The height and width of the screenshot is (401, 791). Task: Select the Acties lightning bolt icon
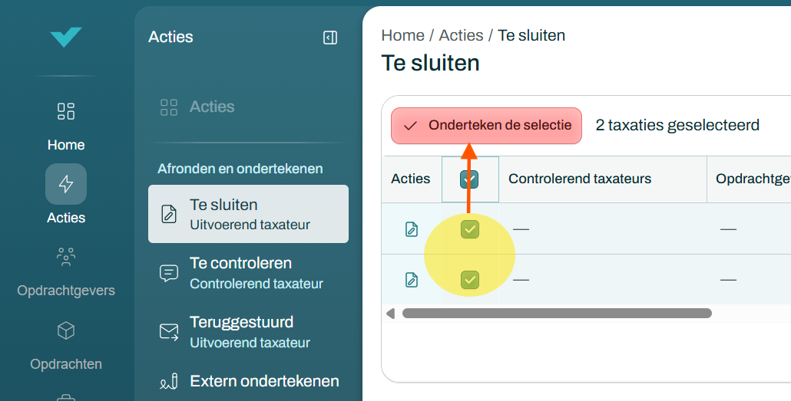click(x=66, y=184)
